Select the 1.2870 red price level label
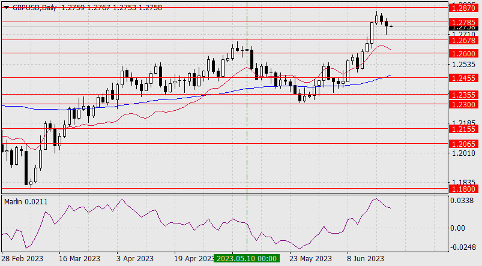The width and height of the screenshot is (482, 266). 464,8
